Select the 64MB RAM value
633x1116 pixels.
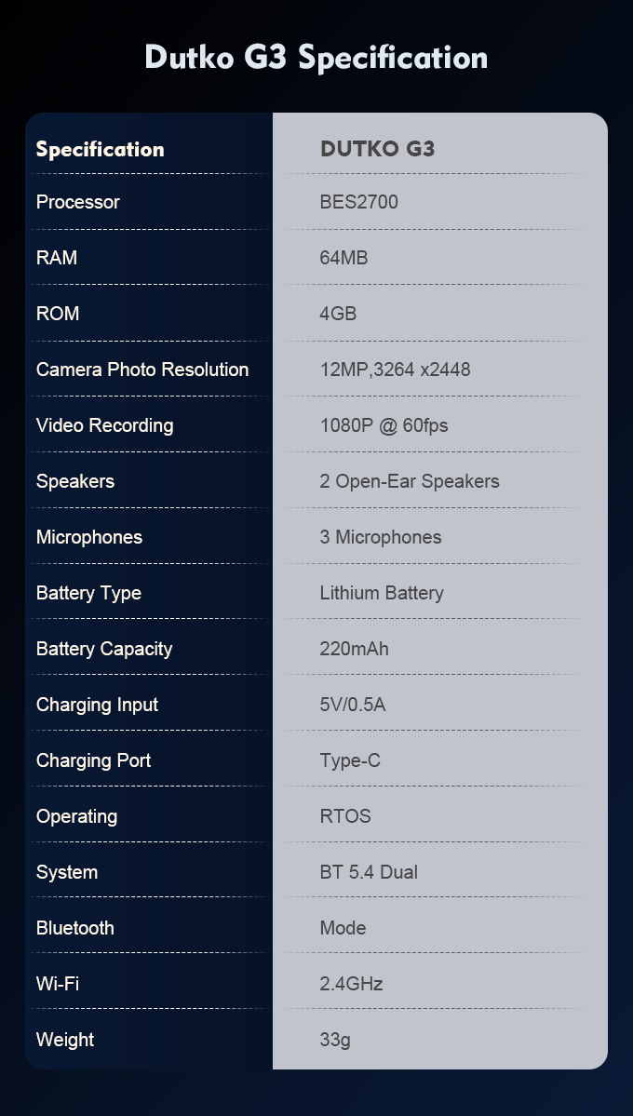click(343, 258)
